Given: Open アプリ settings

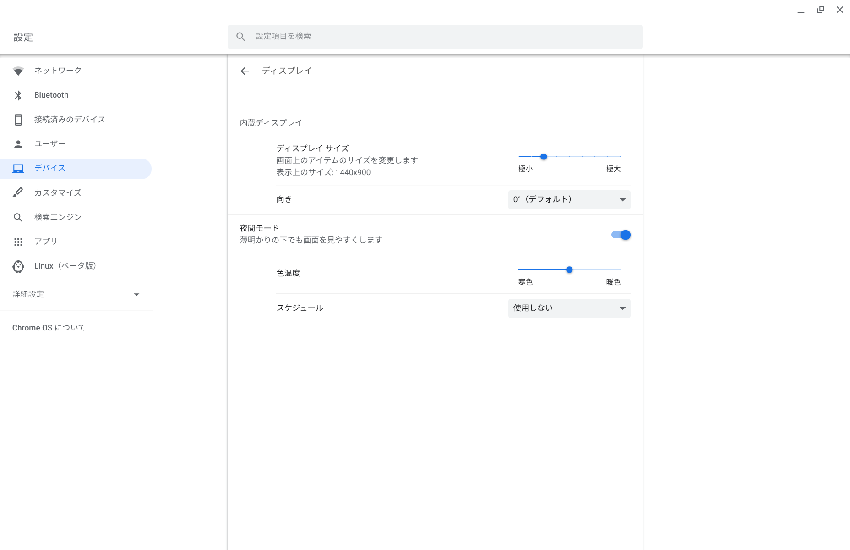Looking at the screenshot, I should 76,242.
